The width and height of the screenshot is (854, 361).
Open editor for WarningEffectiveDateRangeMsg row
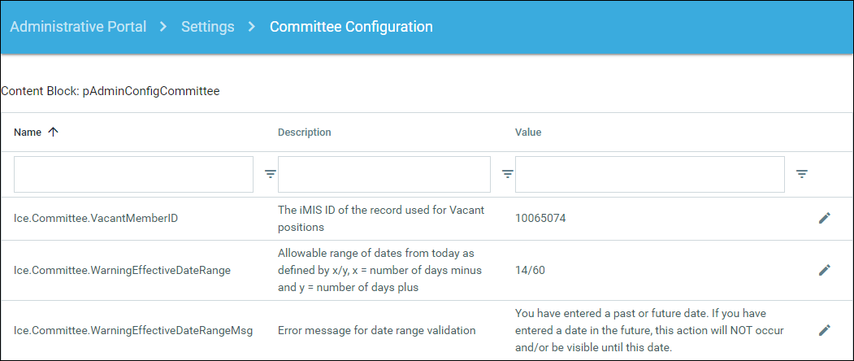click(824, 330)
